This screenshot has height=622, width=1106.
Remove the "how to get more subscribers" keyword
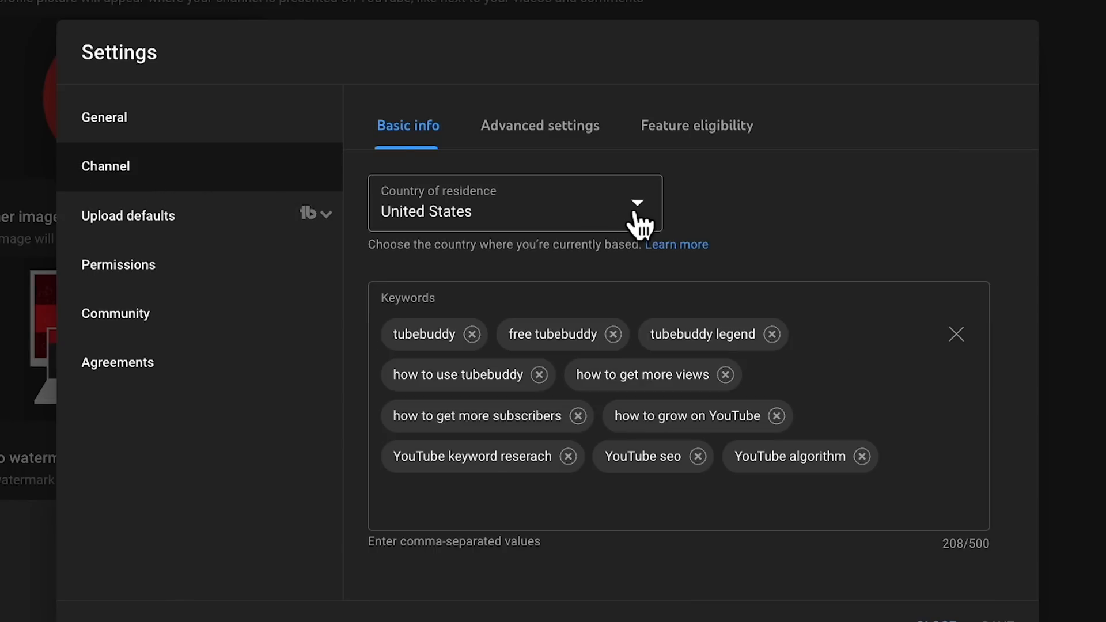578,416
